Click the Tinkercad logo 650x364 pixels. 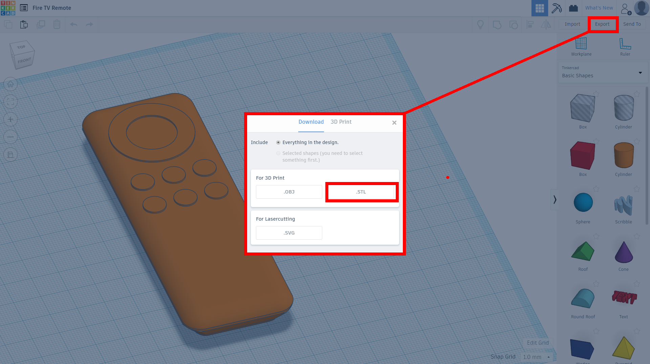point(8,8)
